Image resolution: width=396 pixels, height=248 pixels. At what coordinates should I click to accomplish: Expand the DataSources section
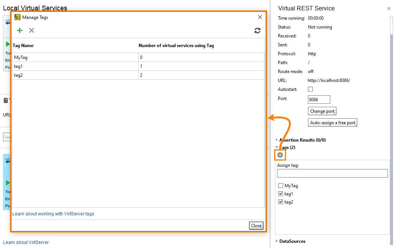tap(276, 241)
